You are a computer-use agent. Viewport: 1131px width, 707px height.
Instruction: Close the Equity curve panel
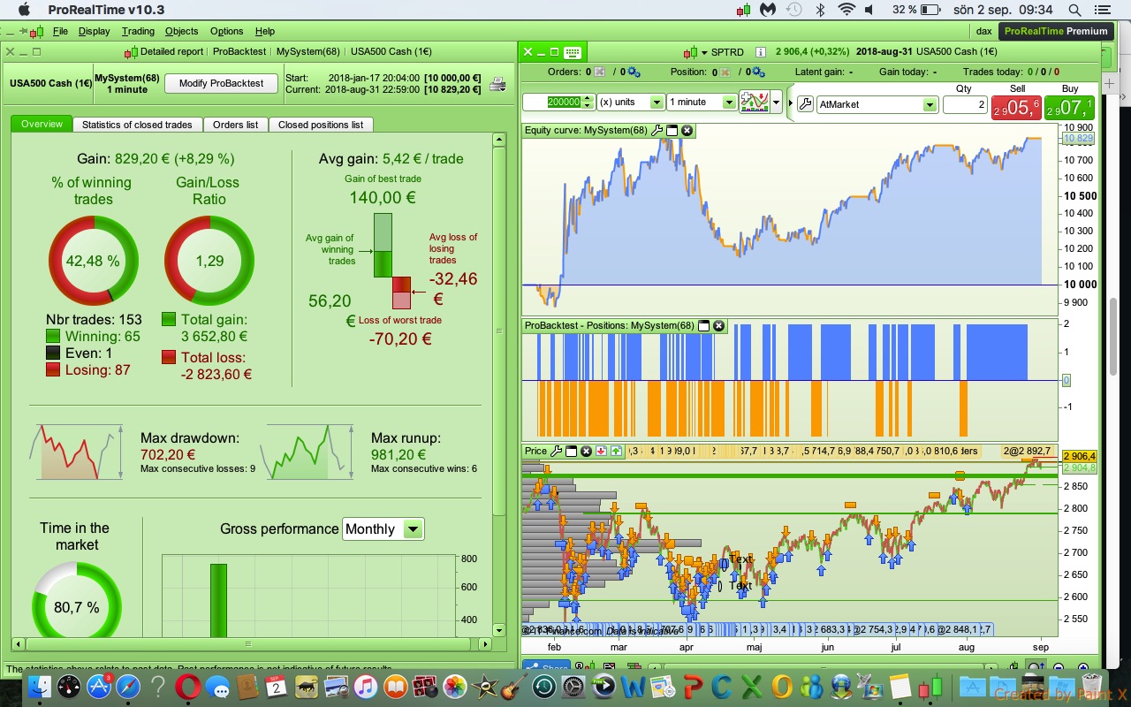(687, 130)
